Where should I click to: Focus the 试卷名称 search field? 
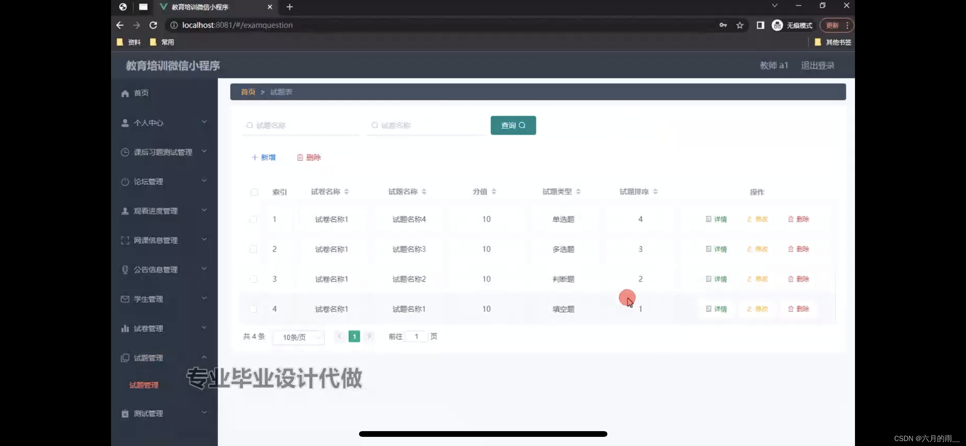tap(426, 125)
